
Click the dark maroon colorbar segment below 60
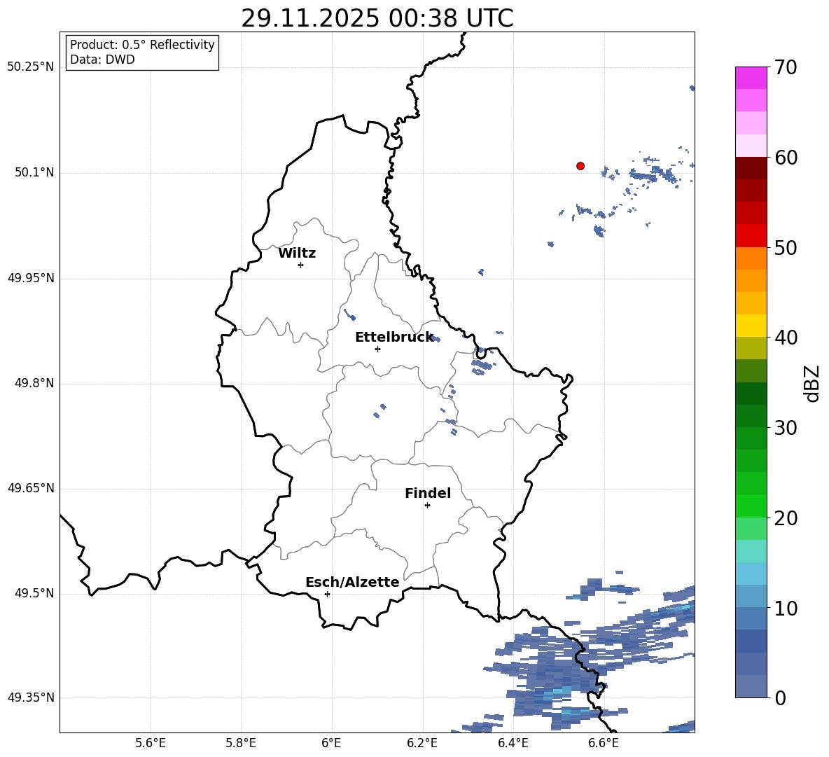[x=751, y=168]
